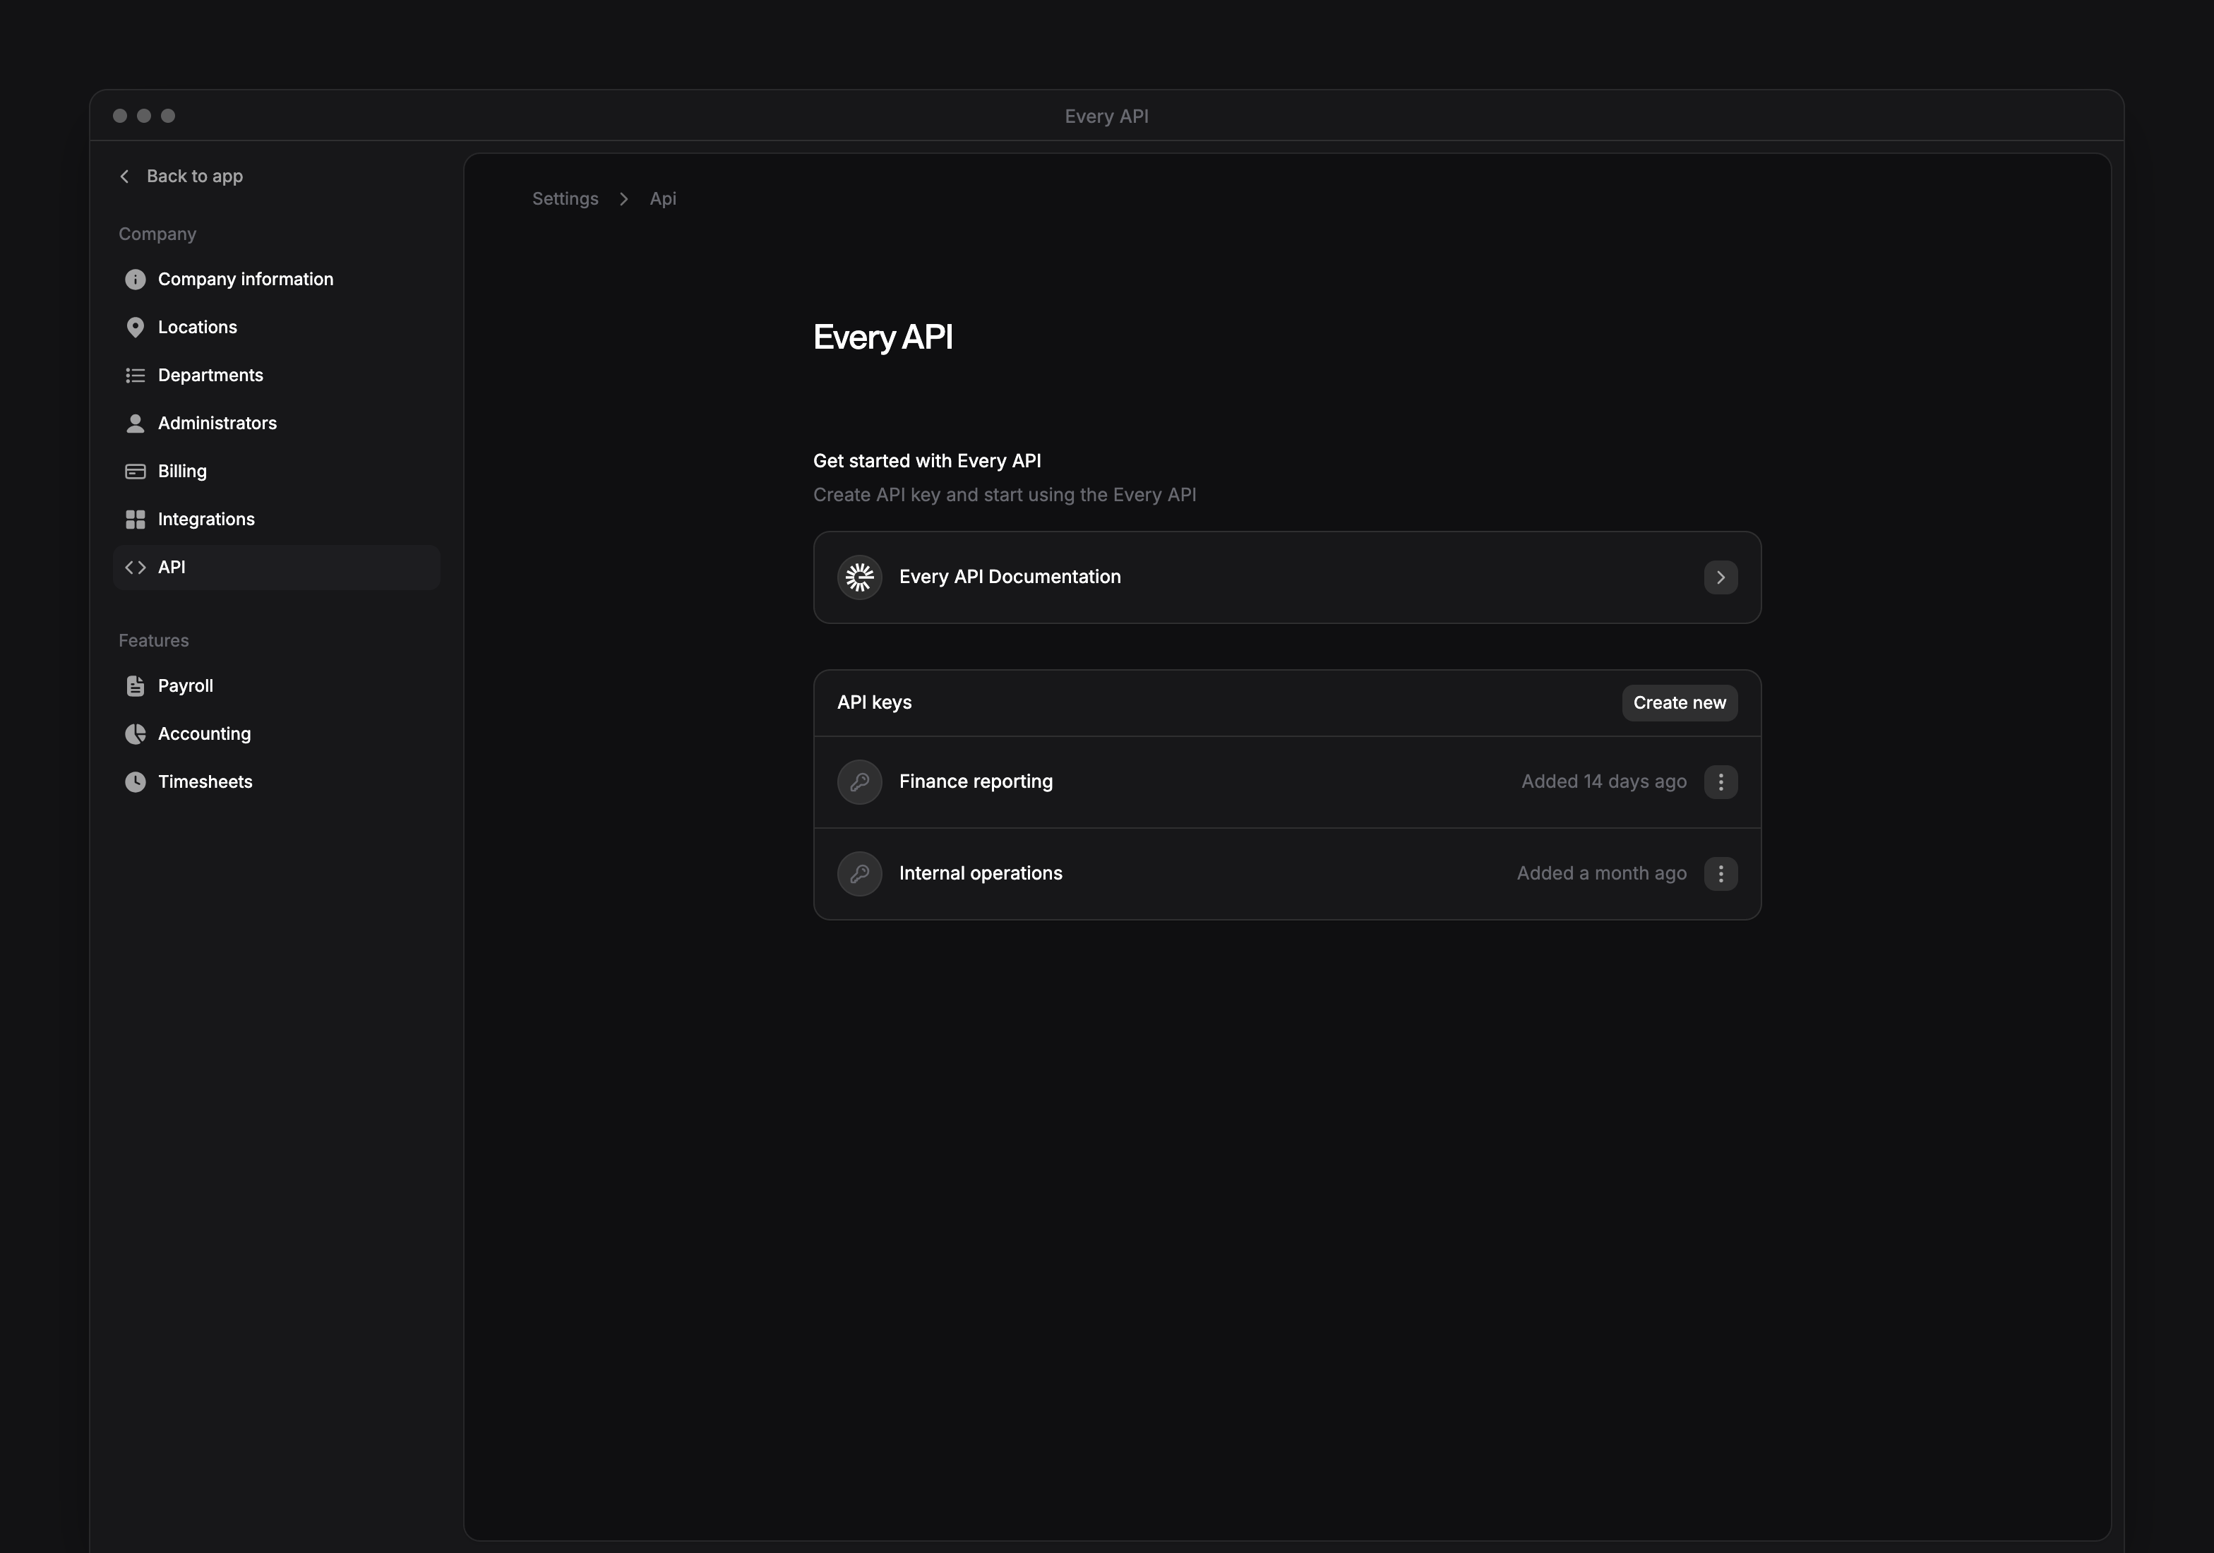2214x1553 pixels.
Task: Click the Locations pin icon
Action: [x=135, y=328]
